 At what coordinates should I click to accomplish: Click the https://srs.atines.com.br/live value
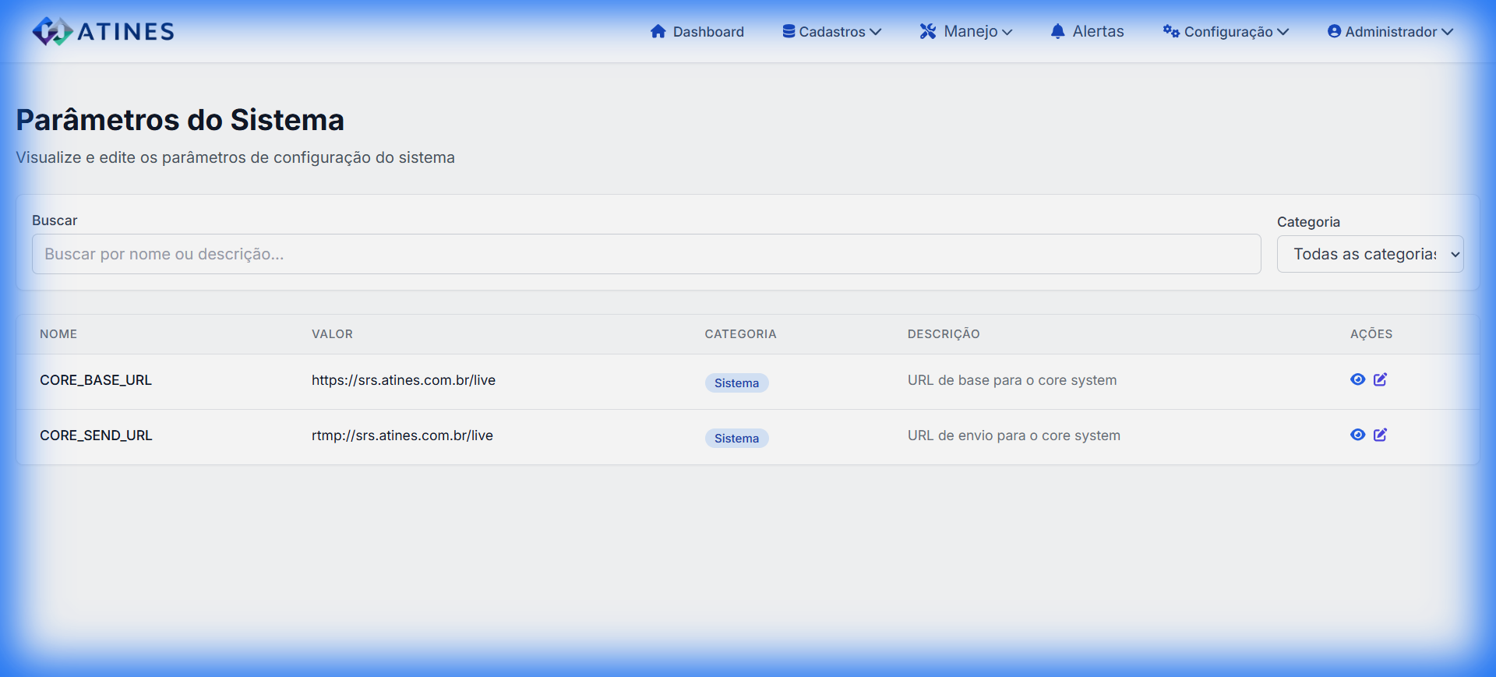[404, 380]
